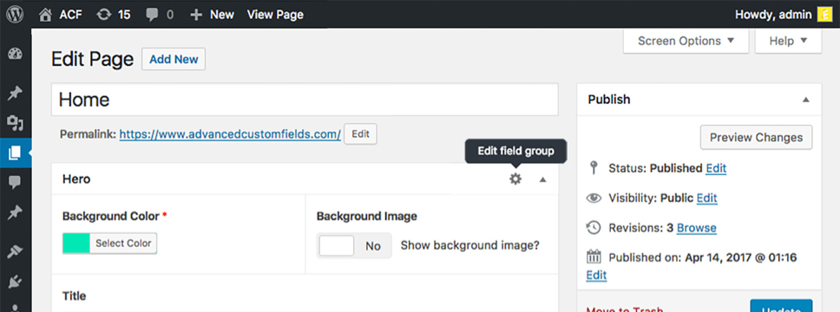Image resolution: width=840 pixels, height=312 pixels.
Task: Click Preview Changes button
Action: click(756, 138)
